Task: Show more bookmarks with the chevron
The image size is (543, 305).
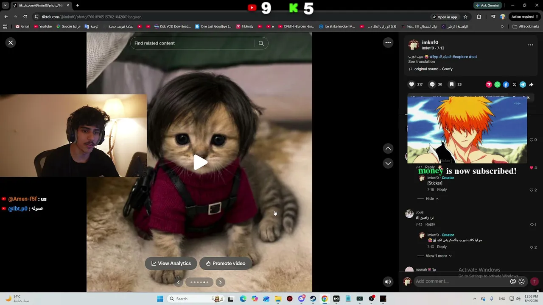Action: (x=502, y=26)
